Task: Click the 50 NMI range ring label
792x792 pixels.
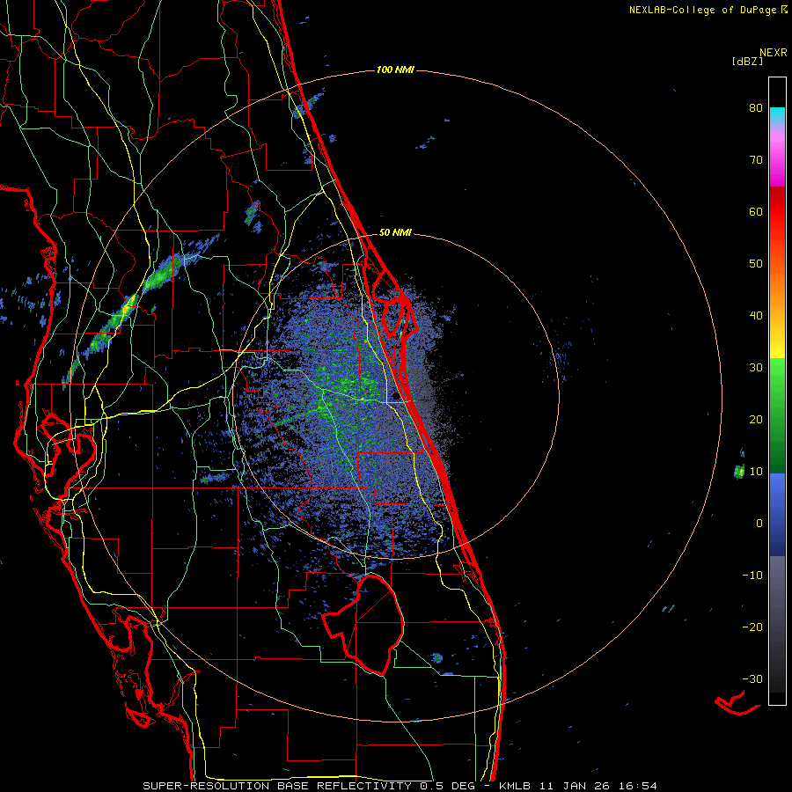Action: (x=395, y=233)
